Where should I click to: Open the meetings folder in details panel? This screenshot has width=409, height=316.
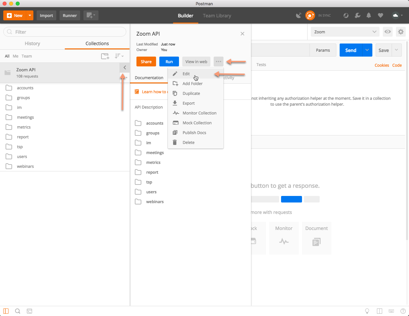pyautogui.click(x=150, y=152)
